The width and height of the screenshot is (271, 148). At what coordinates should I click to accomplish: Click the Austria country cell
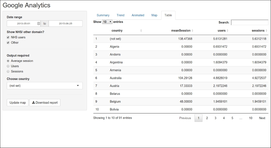click(x=114, y=86)
